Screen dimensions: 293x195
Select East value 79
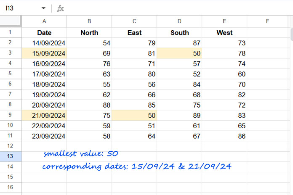click(x=134, y=43)
